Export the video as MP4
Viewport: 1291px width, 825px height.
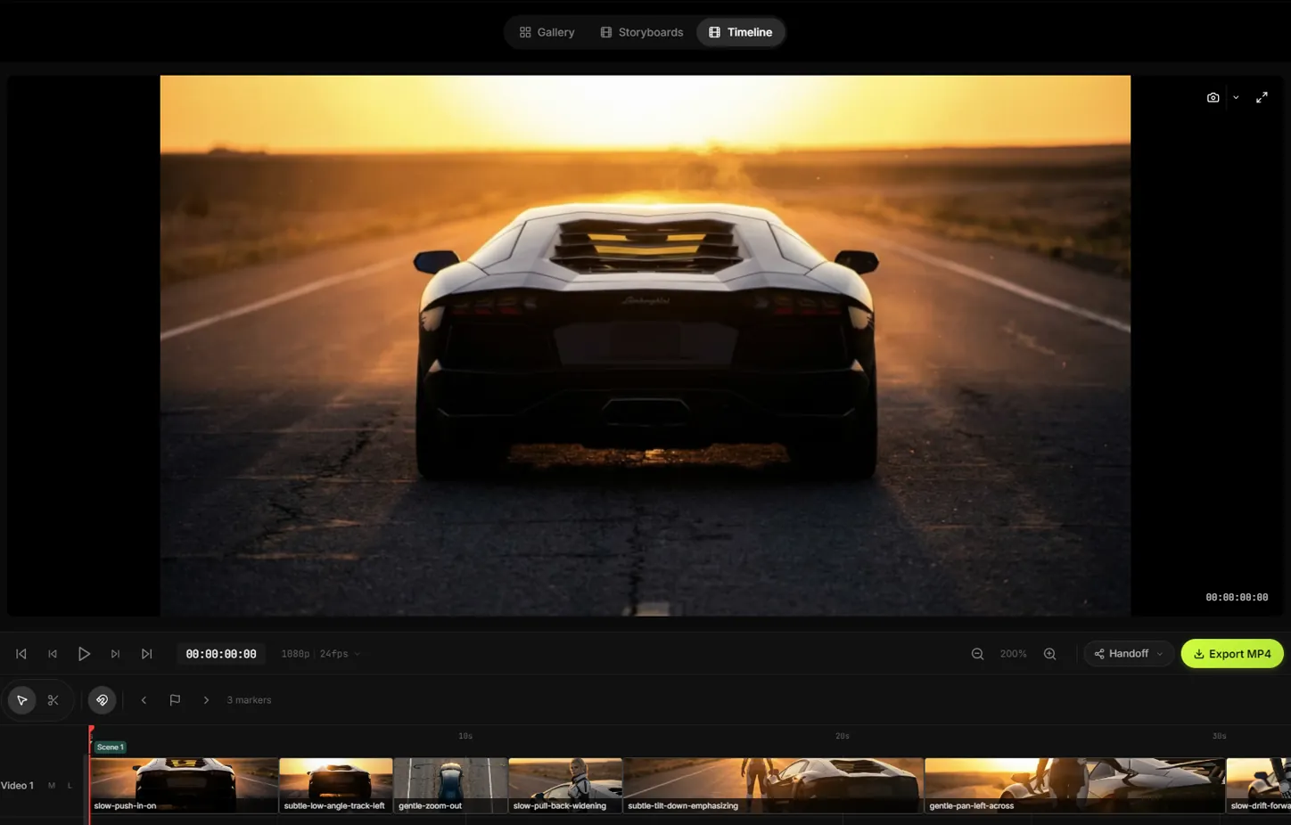(x=1232, y=653)
